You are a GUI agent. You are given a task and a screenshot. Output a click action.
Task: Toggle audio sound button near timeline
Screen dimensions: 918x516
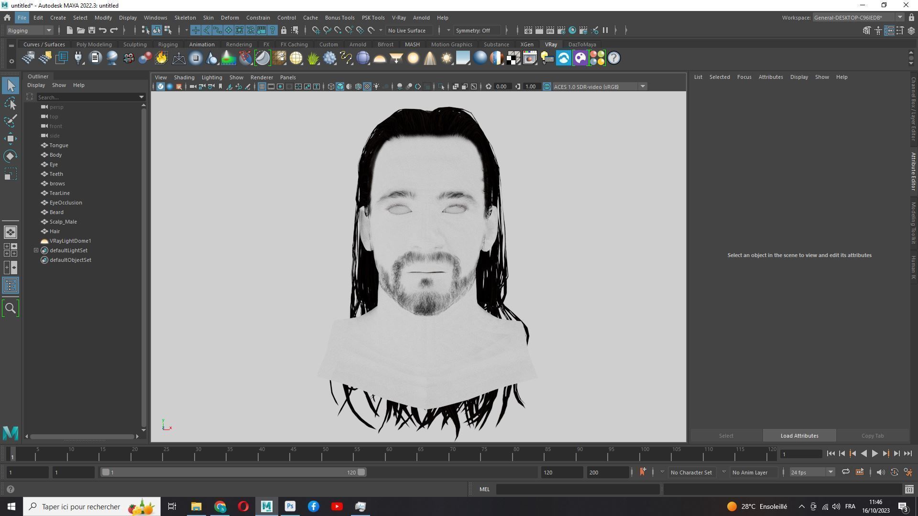coord(880,472)
